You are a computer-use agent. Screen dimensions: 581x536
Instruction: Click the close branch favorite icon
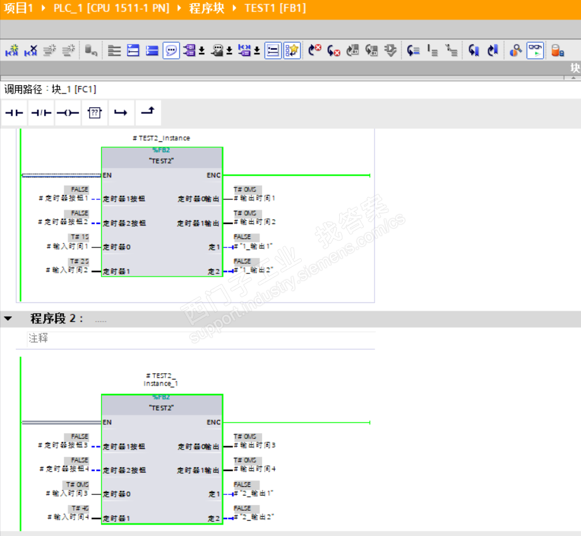pyautogui.click(x=148, y=112)
